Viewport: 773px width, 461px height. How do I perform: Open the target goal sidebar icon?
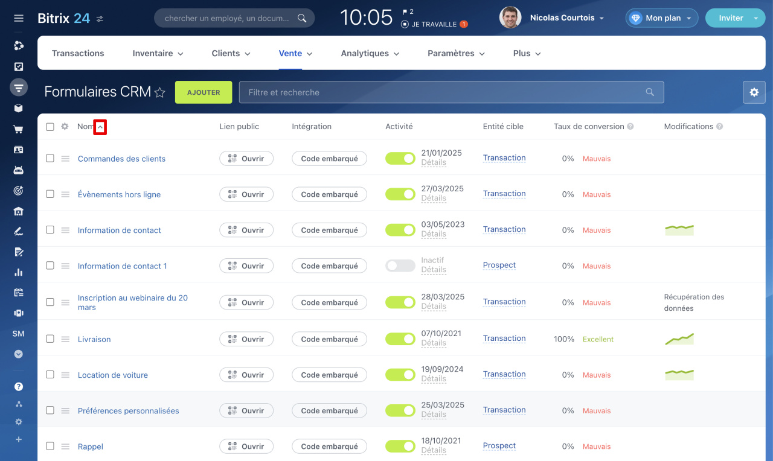tap(19, 191)
